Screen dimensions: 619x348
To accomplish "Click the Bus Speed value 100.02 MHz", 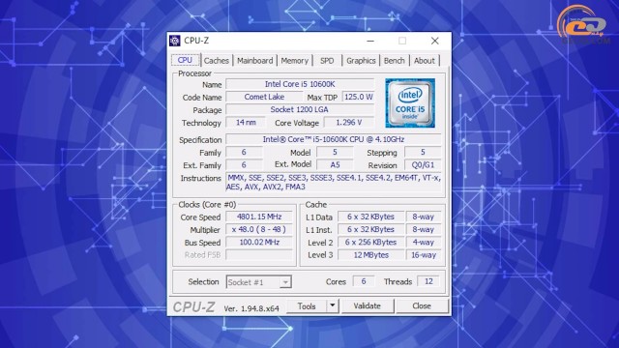I will pos(259,243).
